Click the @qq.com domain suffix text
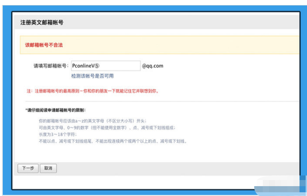Viewport: 307px width, 196px height. pyautogui.click(x=152, y=66)
